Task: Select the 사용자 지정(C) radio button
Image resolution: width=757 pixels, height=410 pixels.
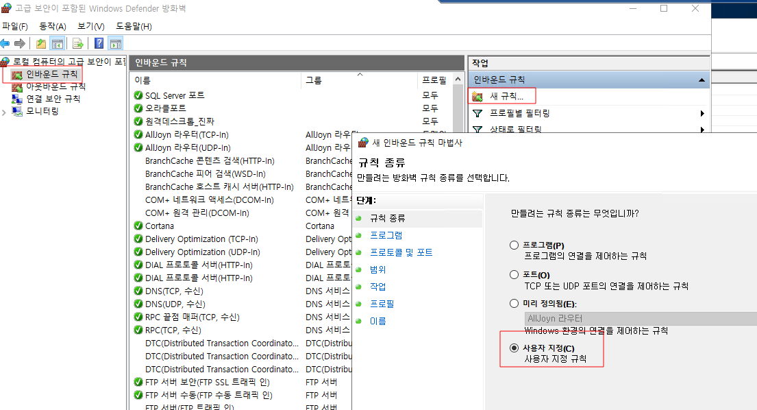Action: tap(514, 348)
